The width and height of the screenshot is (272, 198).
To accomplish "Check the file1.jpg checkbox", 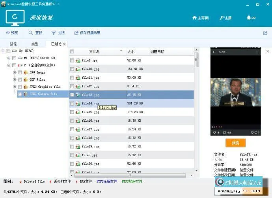I will pyautogui.click(x=72, y=60).
